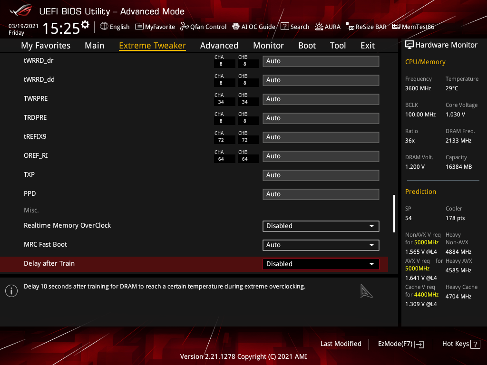Switch to Advanced tab
This screenshot has height=365, width=487.
coord(219,46)
